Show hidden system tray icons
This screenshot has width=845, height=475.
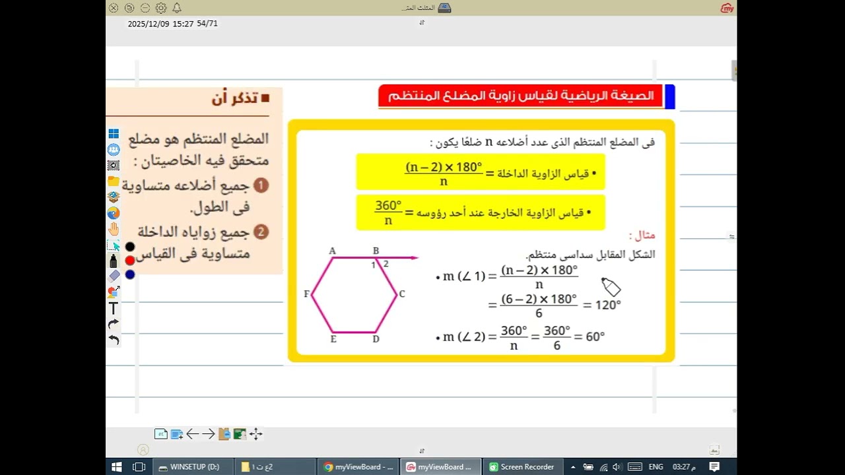(572, 466)
